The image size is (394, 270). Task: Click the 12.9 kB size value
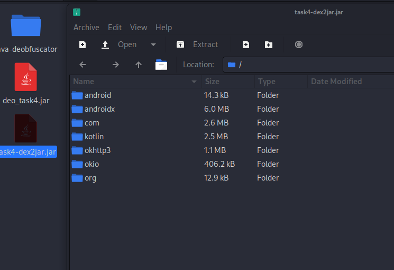click(216, 178)
